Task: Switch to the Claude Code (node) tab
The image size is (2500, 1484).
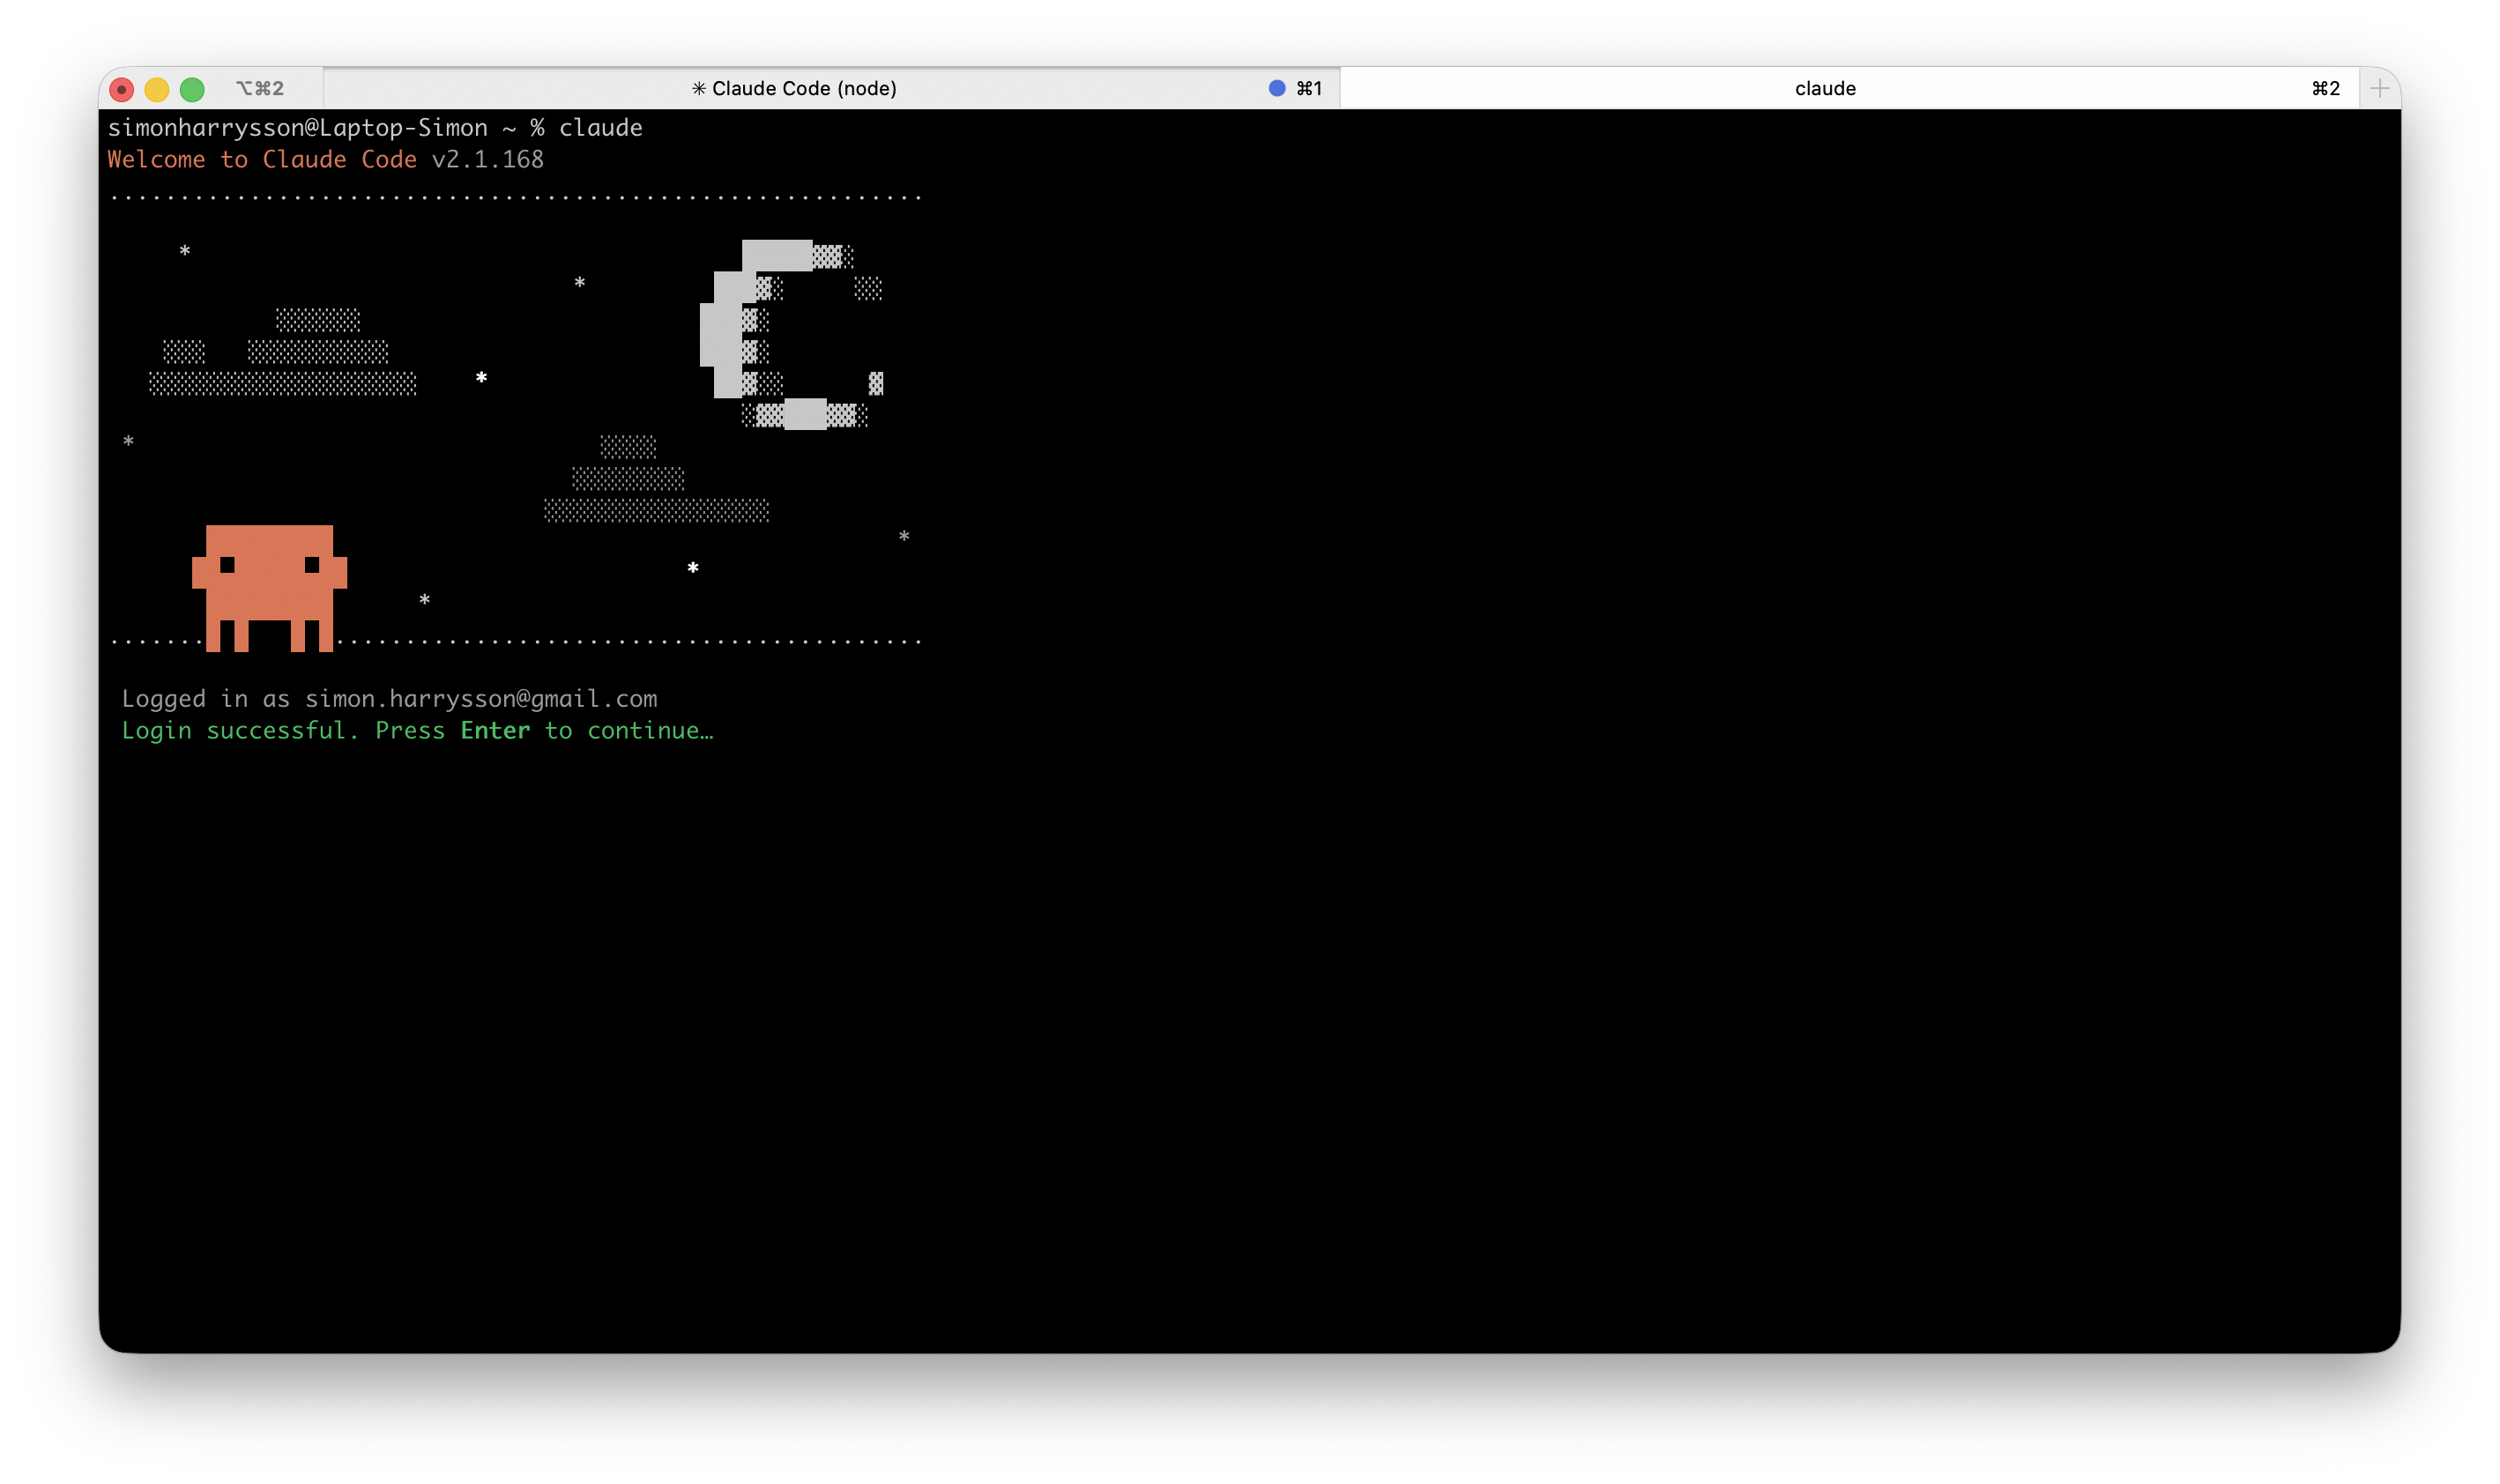Action: pyautogui.click(x=831, y=88)
